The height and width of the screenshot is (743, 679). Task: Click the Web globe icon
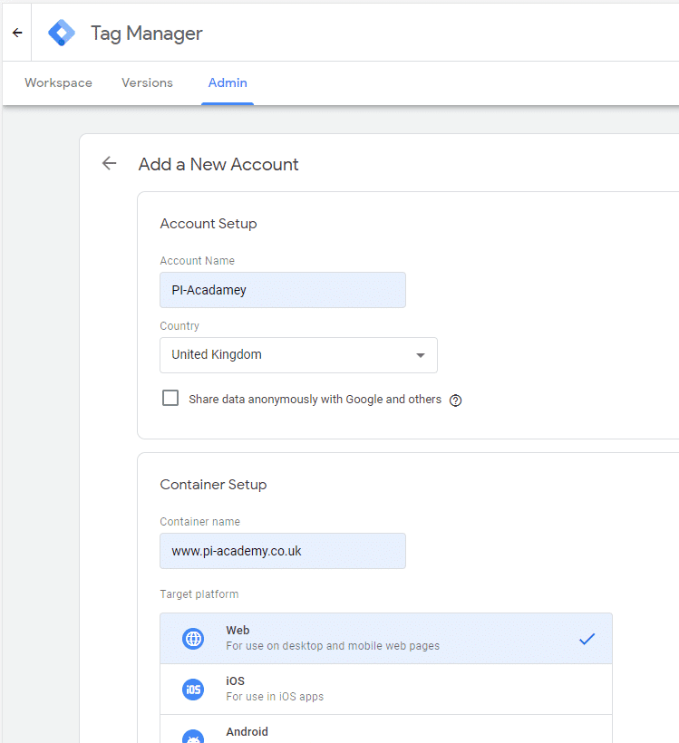193,639
